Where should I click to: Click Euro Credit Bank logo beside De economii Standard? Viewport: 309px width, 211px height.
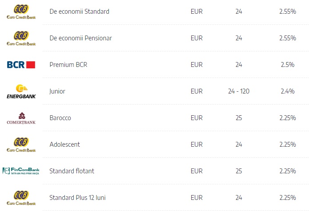pyautogui.click(x=21, y=12)
